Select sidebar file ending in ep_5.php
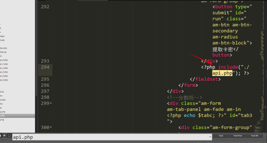The height and width of the screenshot is (143, 267). tap(4, 80)
